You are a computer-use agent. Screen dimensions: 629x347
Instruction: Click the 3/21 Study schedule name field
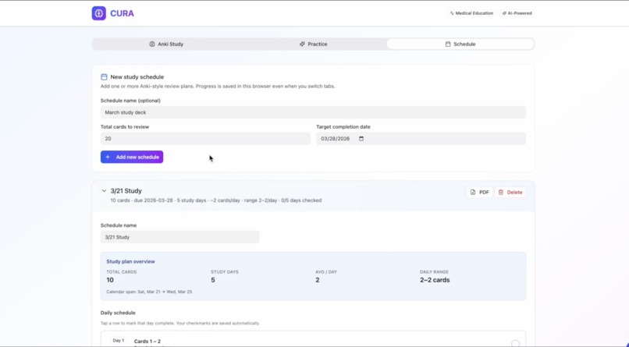[x=179, y=237]
